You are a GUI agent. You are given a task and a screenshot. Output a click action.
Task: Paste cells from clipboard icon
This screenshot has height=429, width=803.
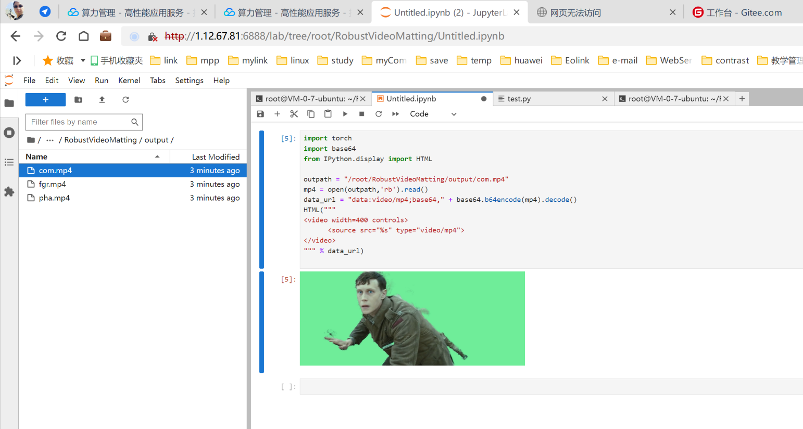tap(328, 114)
